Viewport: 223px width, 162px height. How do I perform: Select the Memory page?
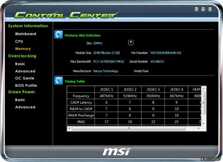pos(23,49)
